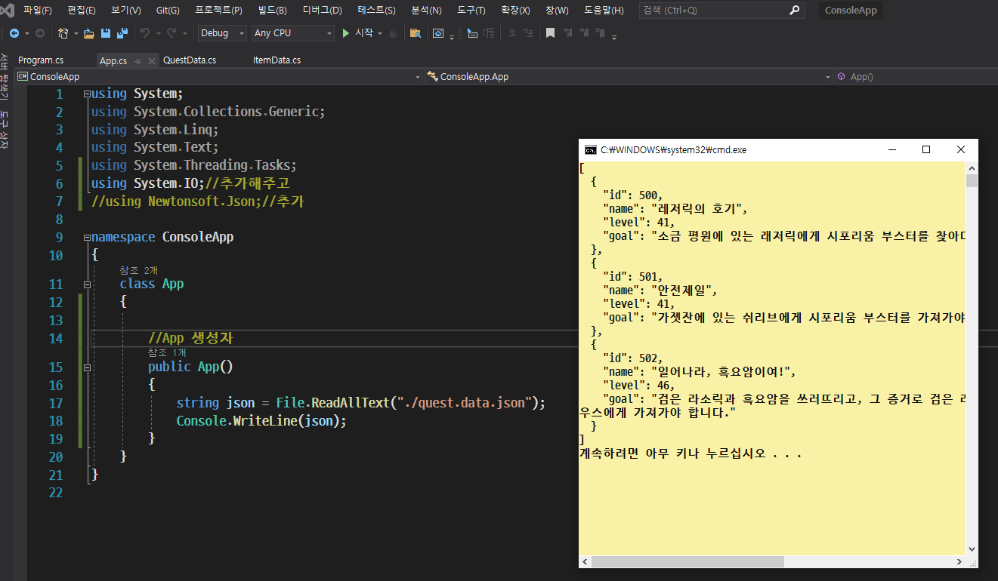
Task: Open the Git(G) menu
Action: pos(168,11)
